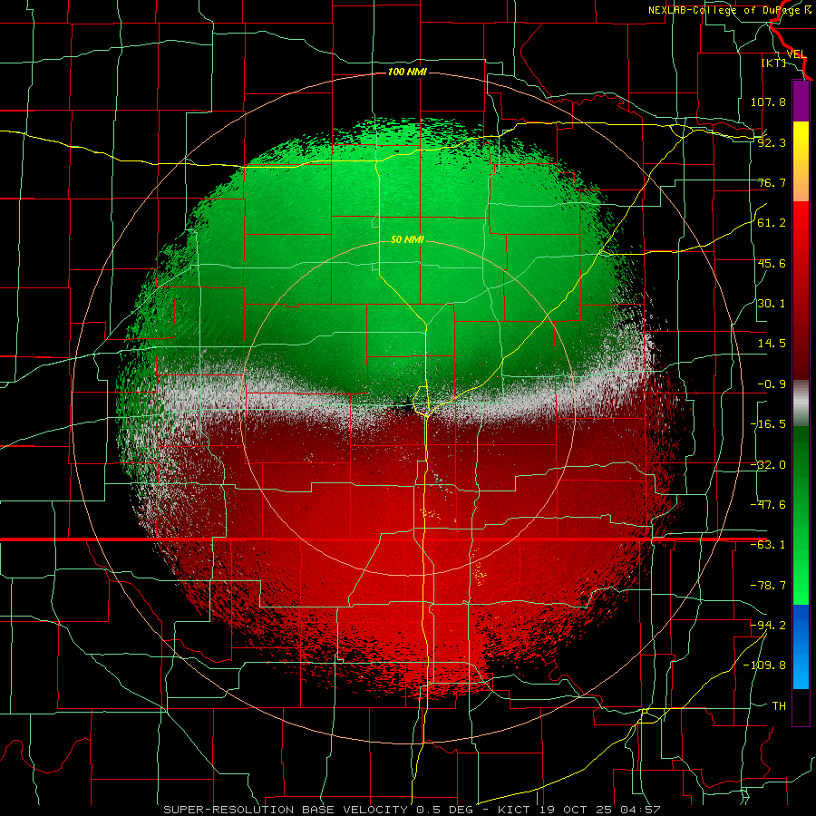Click the 45.6 legend value
Screen dimensions: 816x816
click(x=772, y=263)
